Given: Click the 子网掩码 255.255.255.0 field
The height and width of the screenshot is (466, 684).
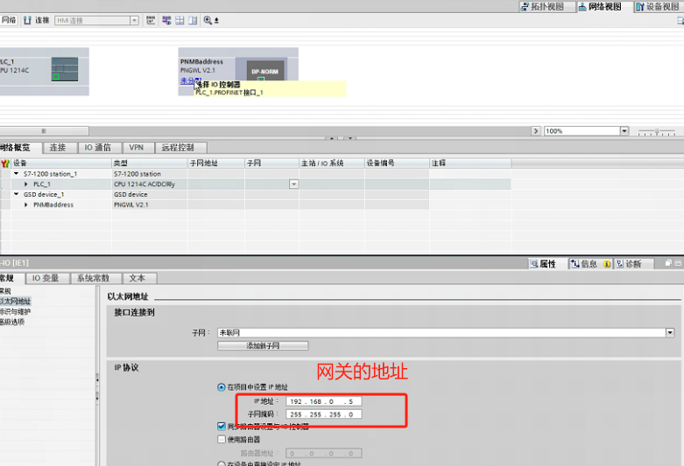Looking at the screenshot, I should (324, 414).
